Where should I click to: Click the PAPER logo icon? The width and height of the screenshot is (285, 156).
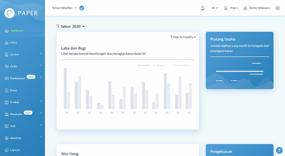click(9, 13)
